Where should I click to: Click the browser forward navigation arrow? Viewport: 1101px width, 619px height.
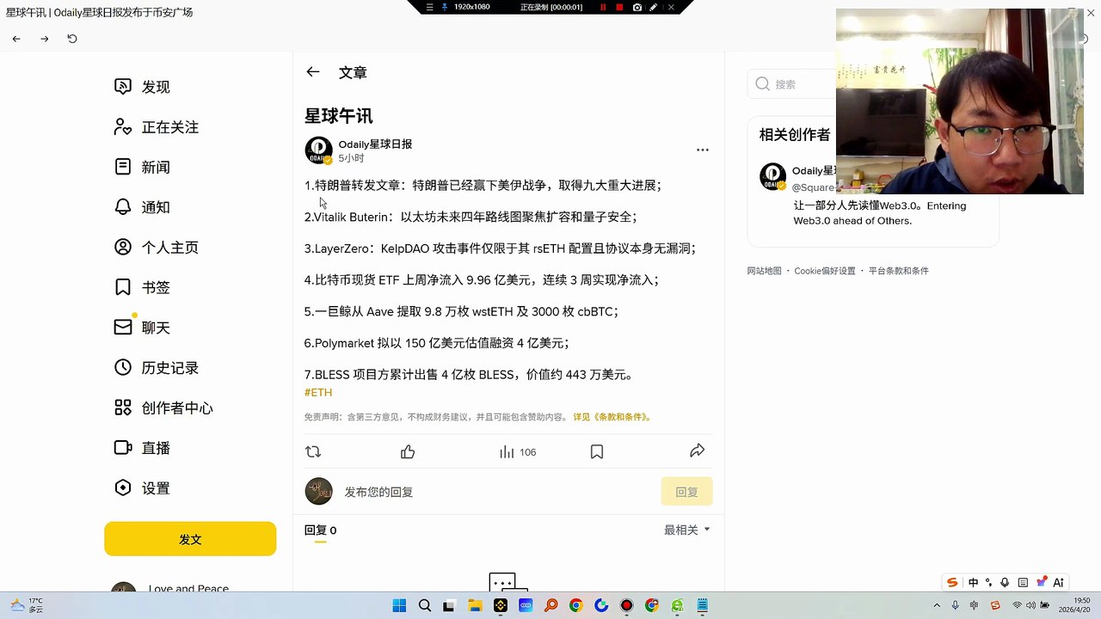click(x=45, y=39)
